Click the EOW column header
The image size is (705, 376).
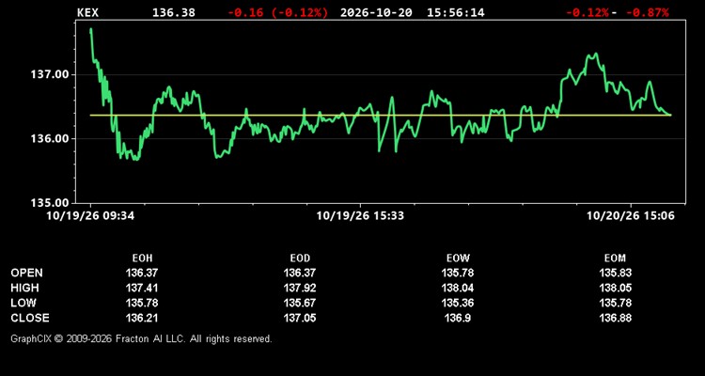pos(458,258)
